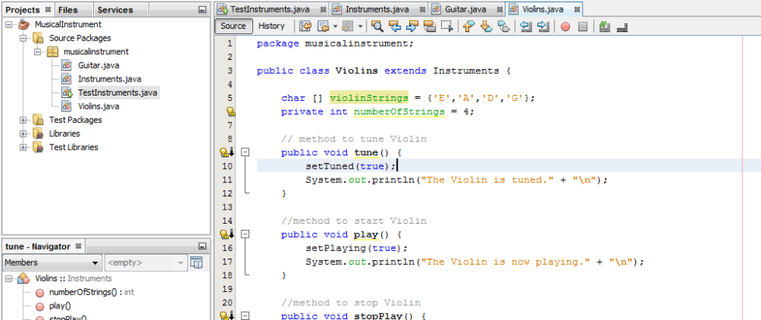Image resolution: width=761 pixels, height=320 pixels.
Task: Click the Find Selection magnifier icon
Action: pos(377,26)
